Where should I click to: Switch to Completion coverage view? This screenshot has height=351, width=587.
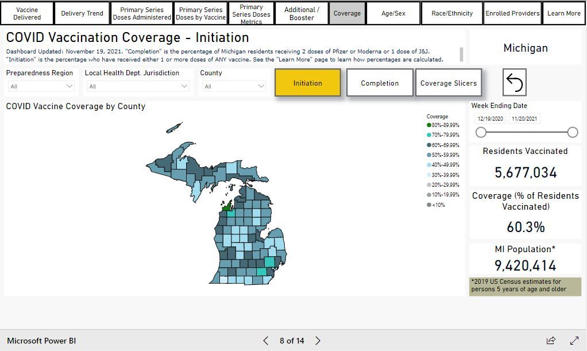pos(380,83)
